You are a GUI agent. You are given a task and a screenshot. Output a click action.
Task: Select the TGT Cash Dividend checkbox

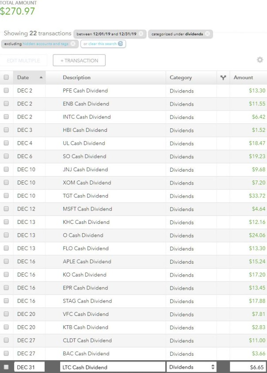click(6, 196)
